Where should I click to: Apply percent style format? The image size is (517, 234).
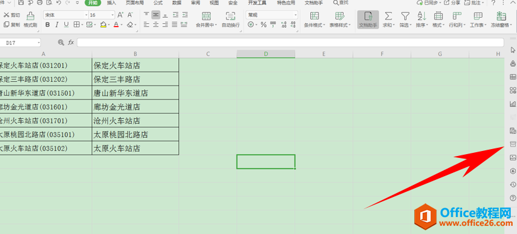pyautogui.click(x=264, y=25)
